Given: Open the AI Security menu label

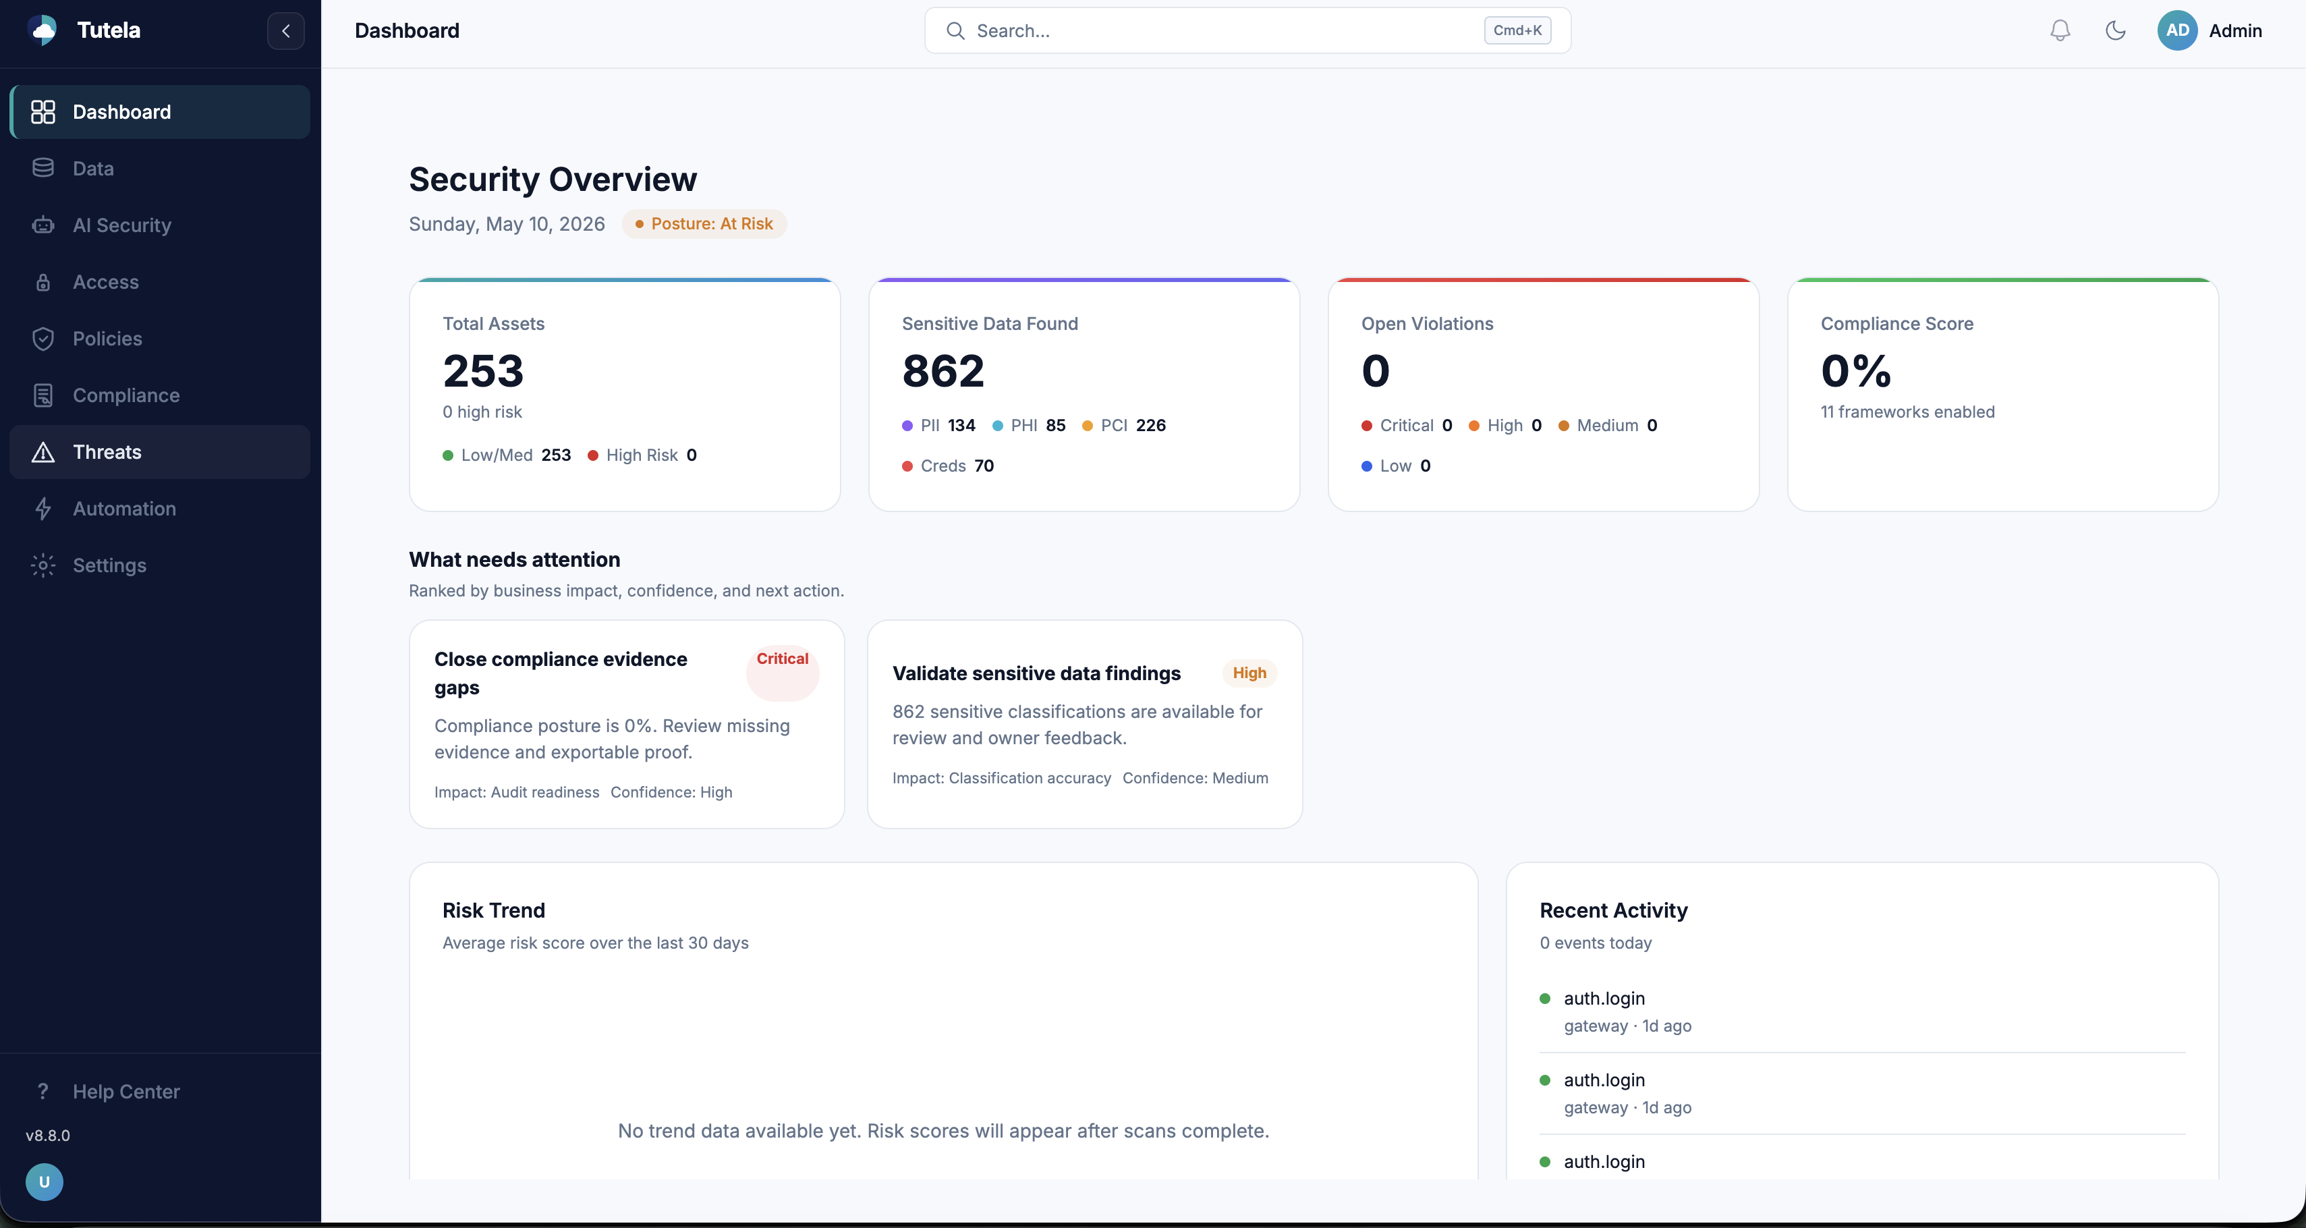Looking at the screenshot, I should click(121, 225).
